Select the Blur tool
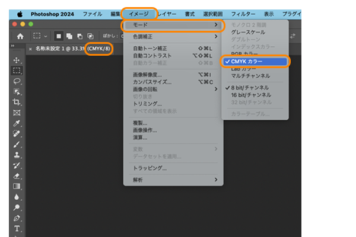356x237 pixels. pos(17,197)
